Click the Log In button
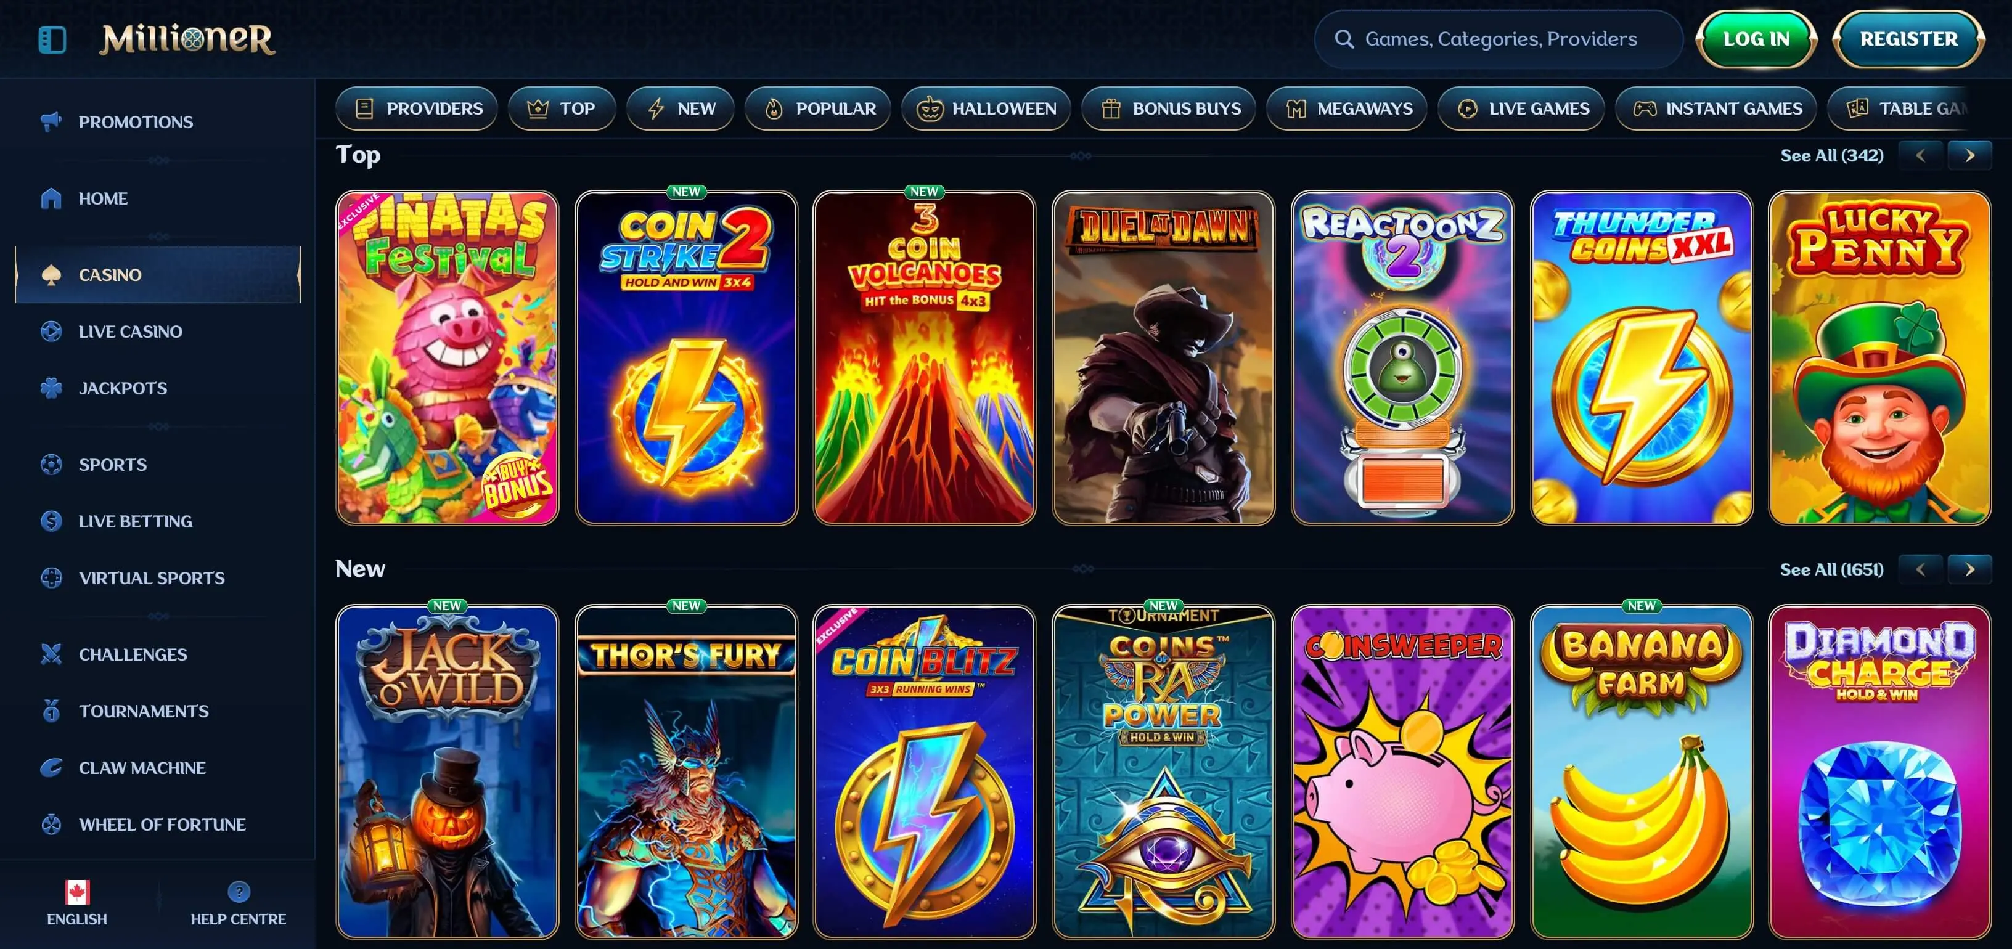This screenshot has width=2012, height=949. coord(1756,39)
